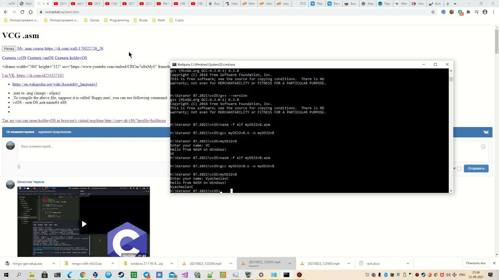499x280 pixels.
Task: Expand options for 20210823_125945.mp4 download
Action: (x=349, y=264)
